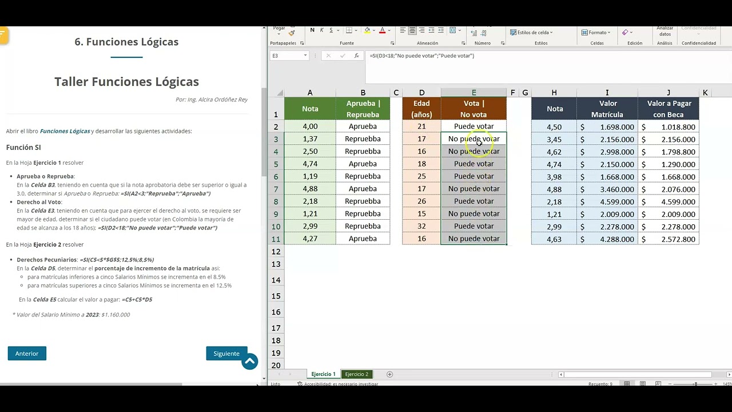Click Analizar datos button

coord(665,31)
